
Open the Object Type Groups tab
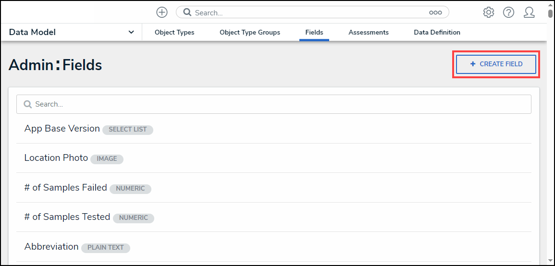point(250,33)
